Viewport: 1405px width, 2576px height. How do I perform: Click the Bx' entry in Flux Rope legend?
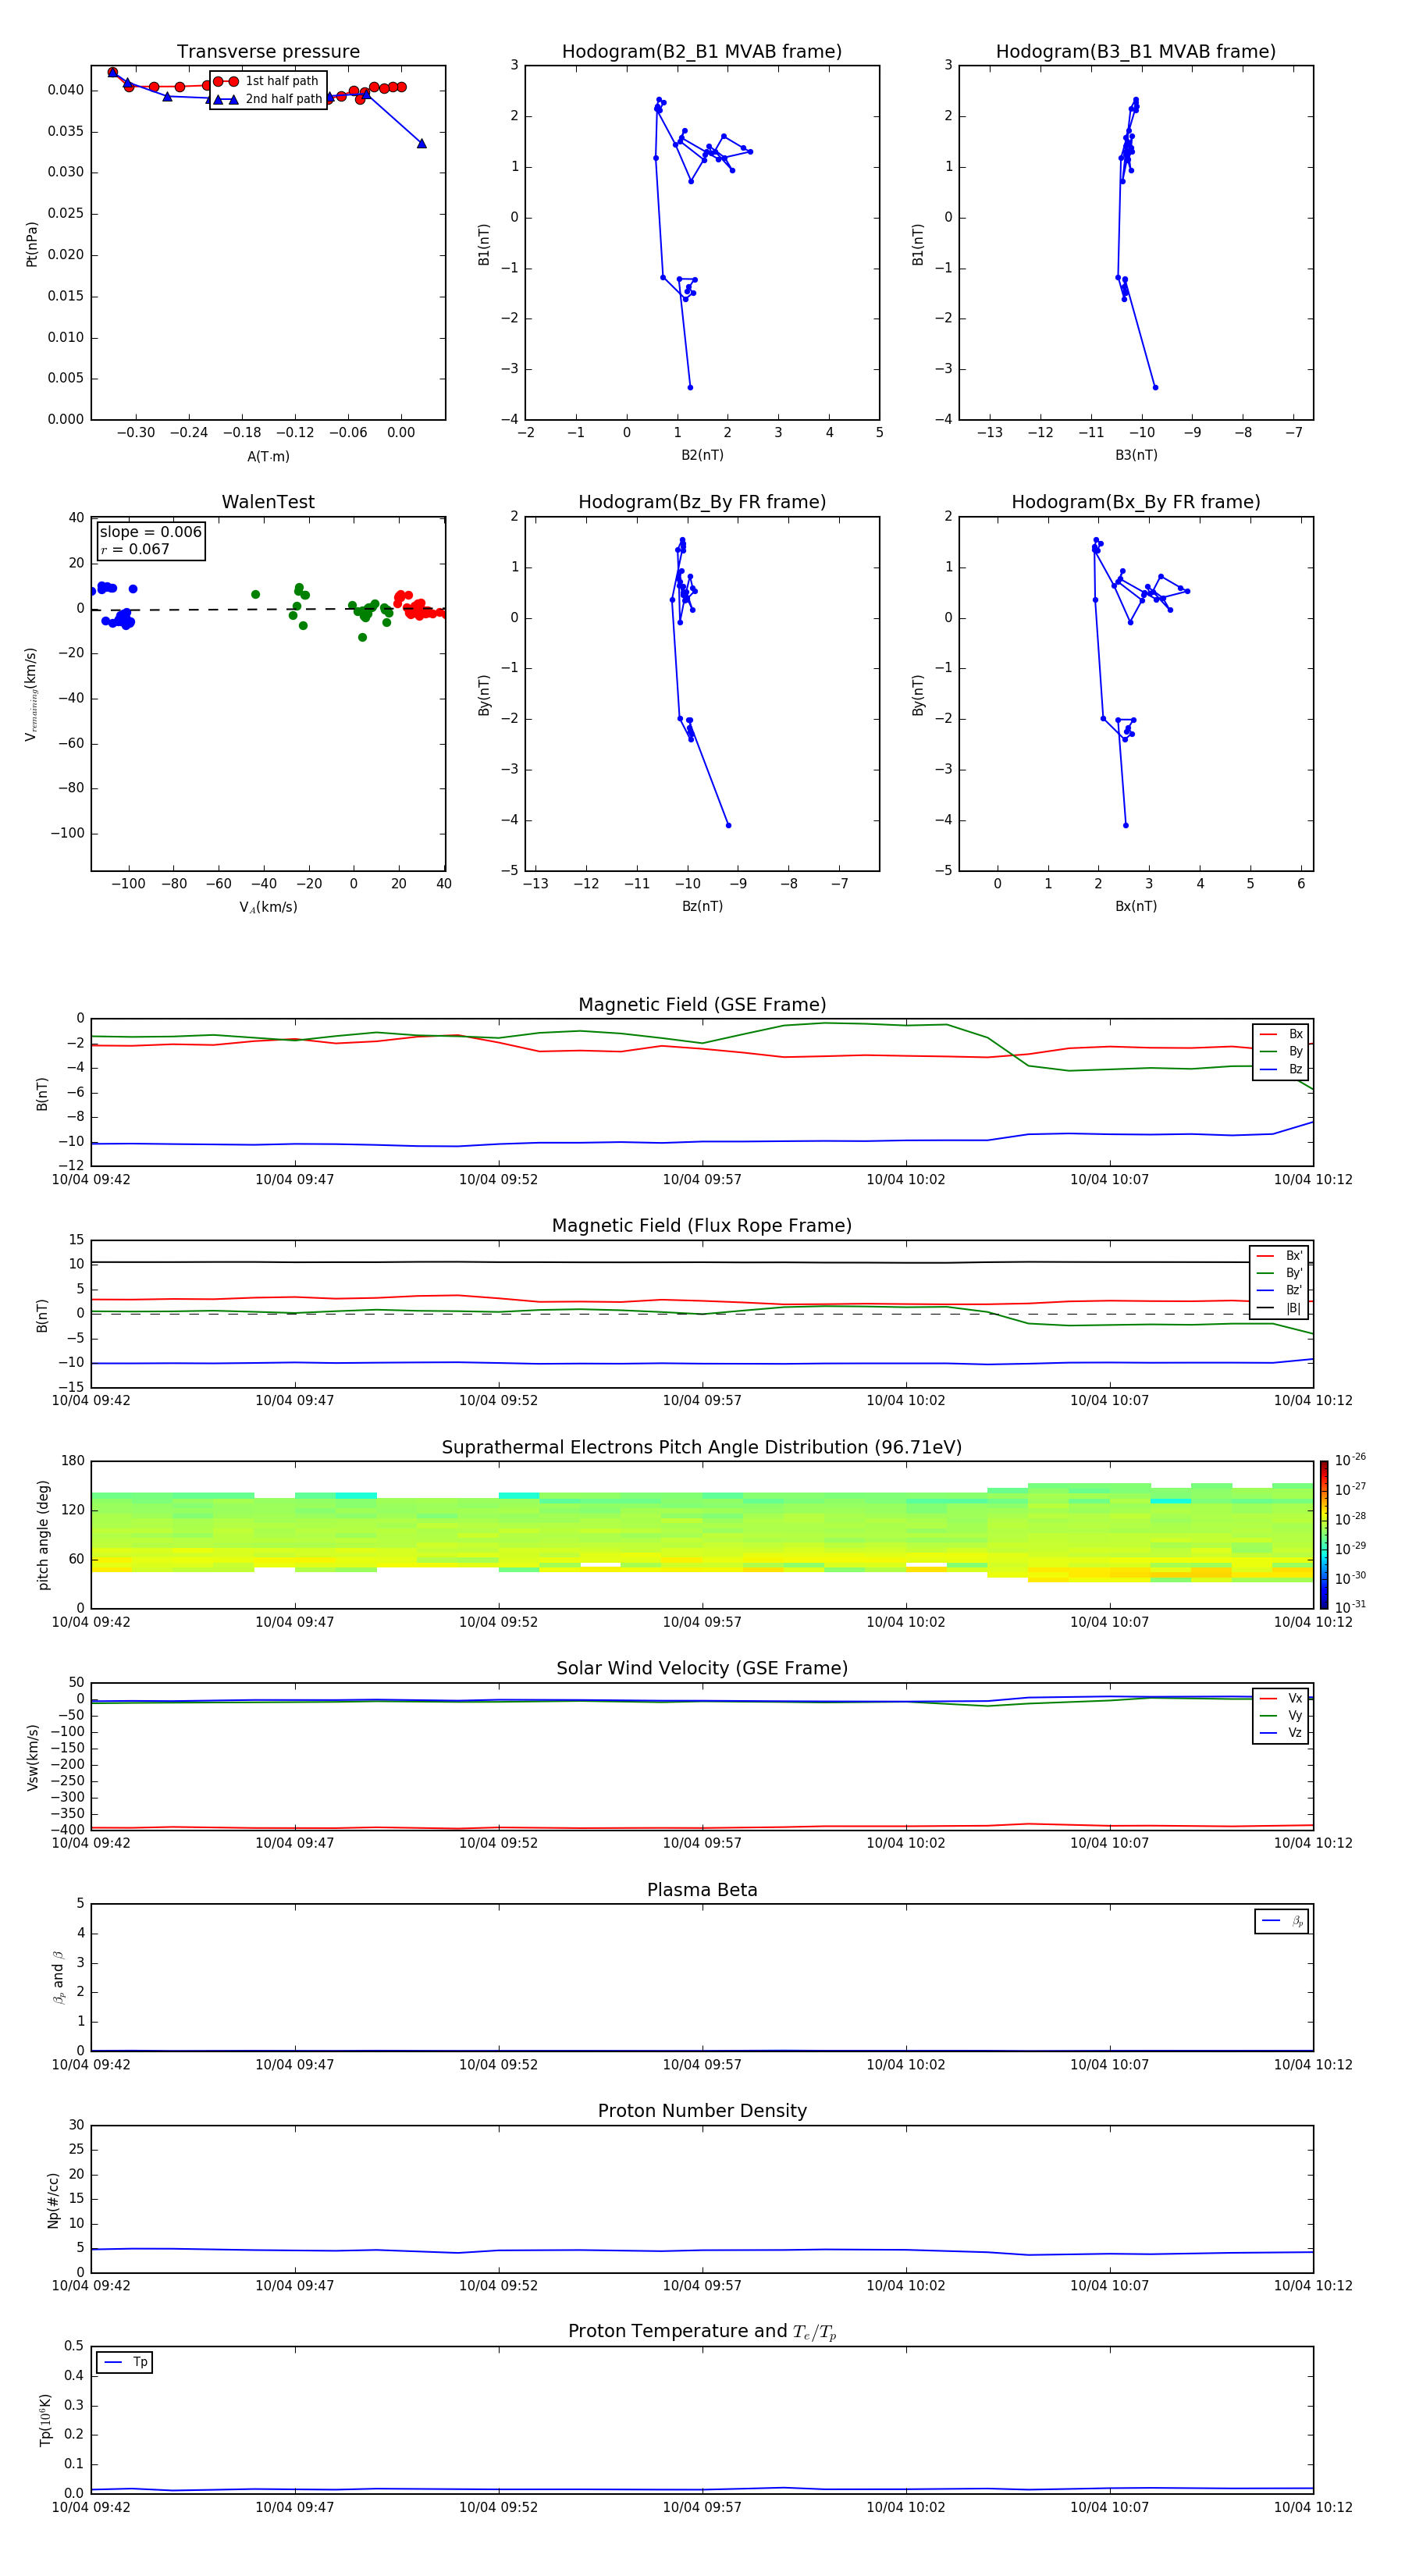pos(1279,1256)
